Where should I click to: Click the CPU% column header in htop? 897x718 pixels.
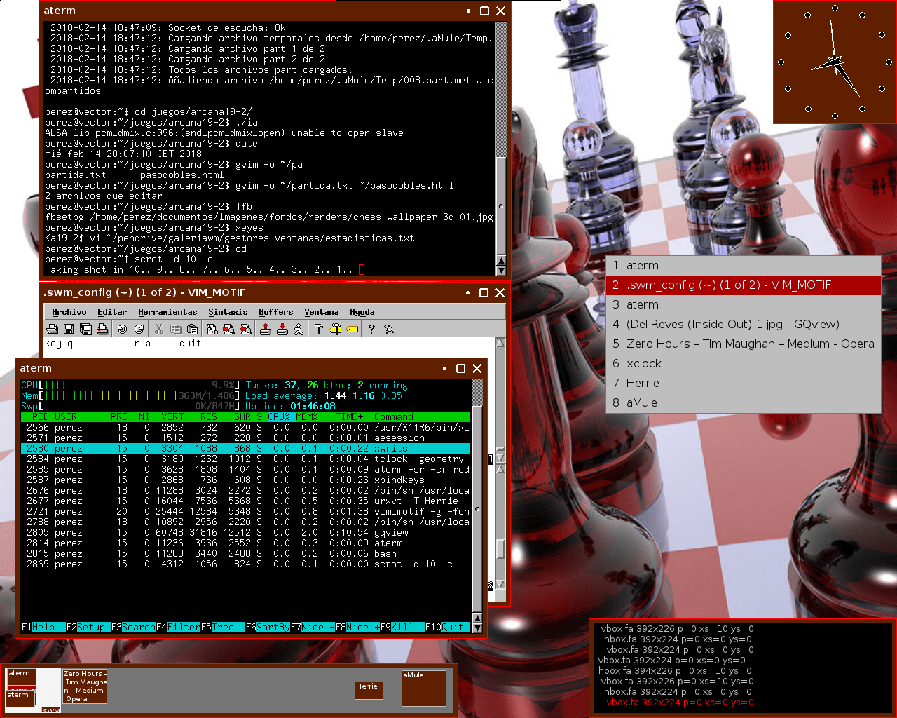(279, 417)
